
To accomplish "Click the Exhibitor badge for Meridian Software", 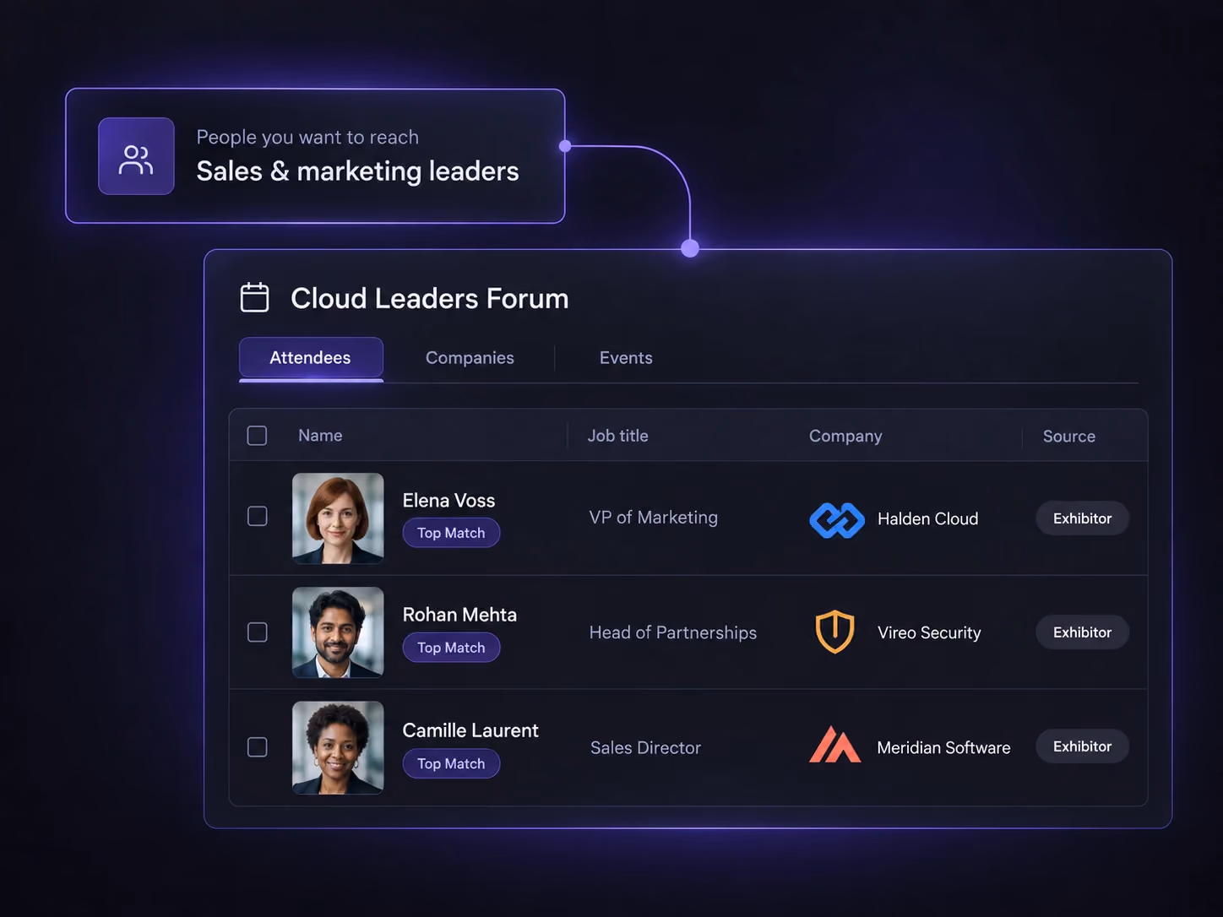I will pos(1082,746).
